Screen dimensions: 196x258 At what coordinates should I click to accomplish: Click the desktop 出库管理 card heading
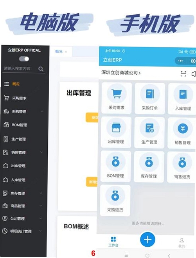click(79, 93)
